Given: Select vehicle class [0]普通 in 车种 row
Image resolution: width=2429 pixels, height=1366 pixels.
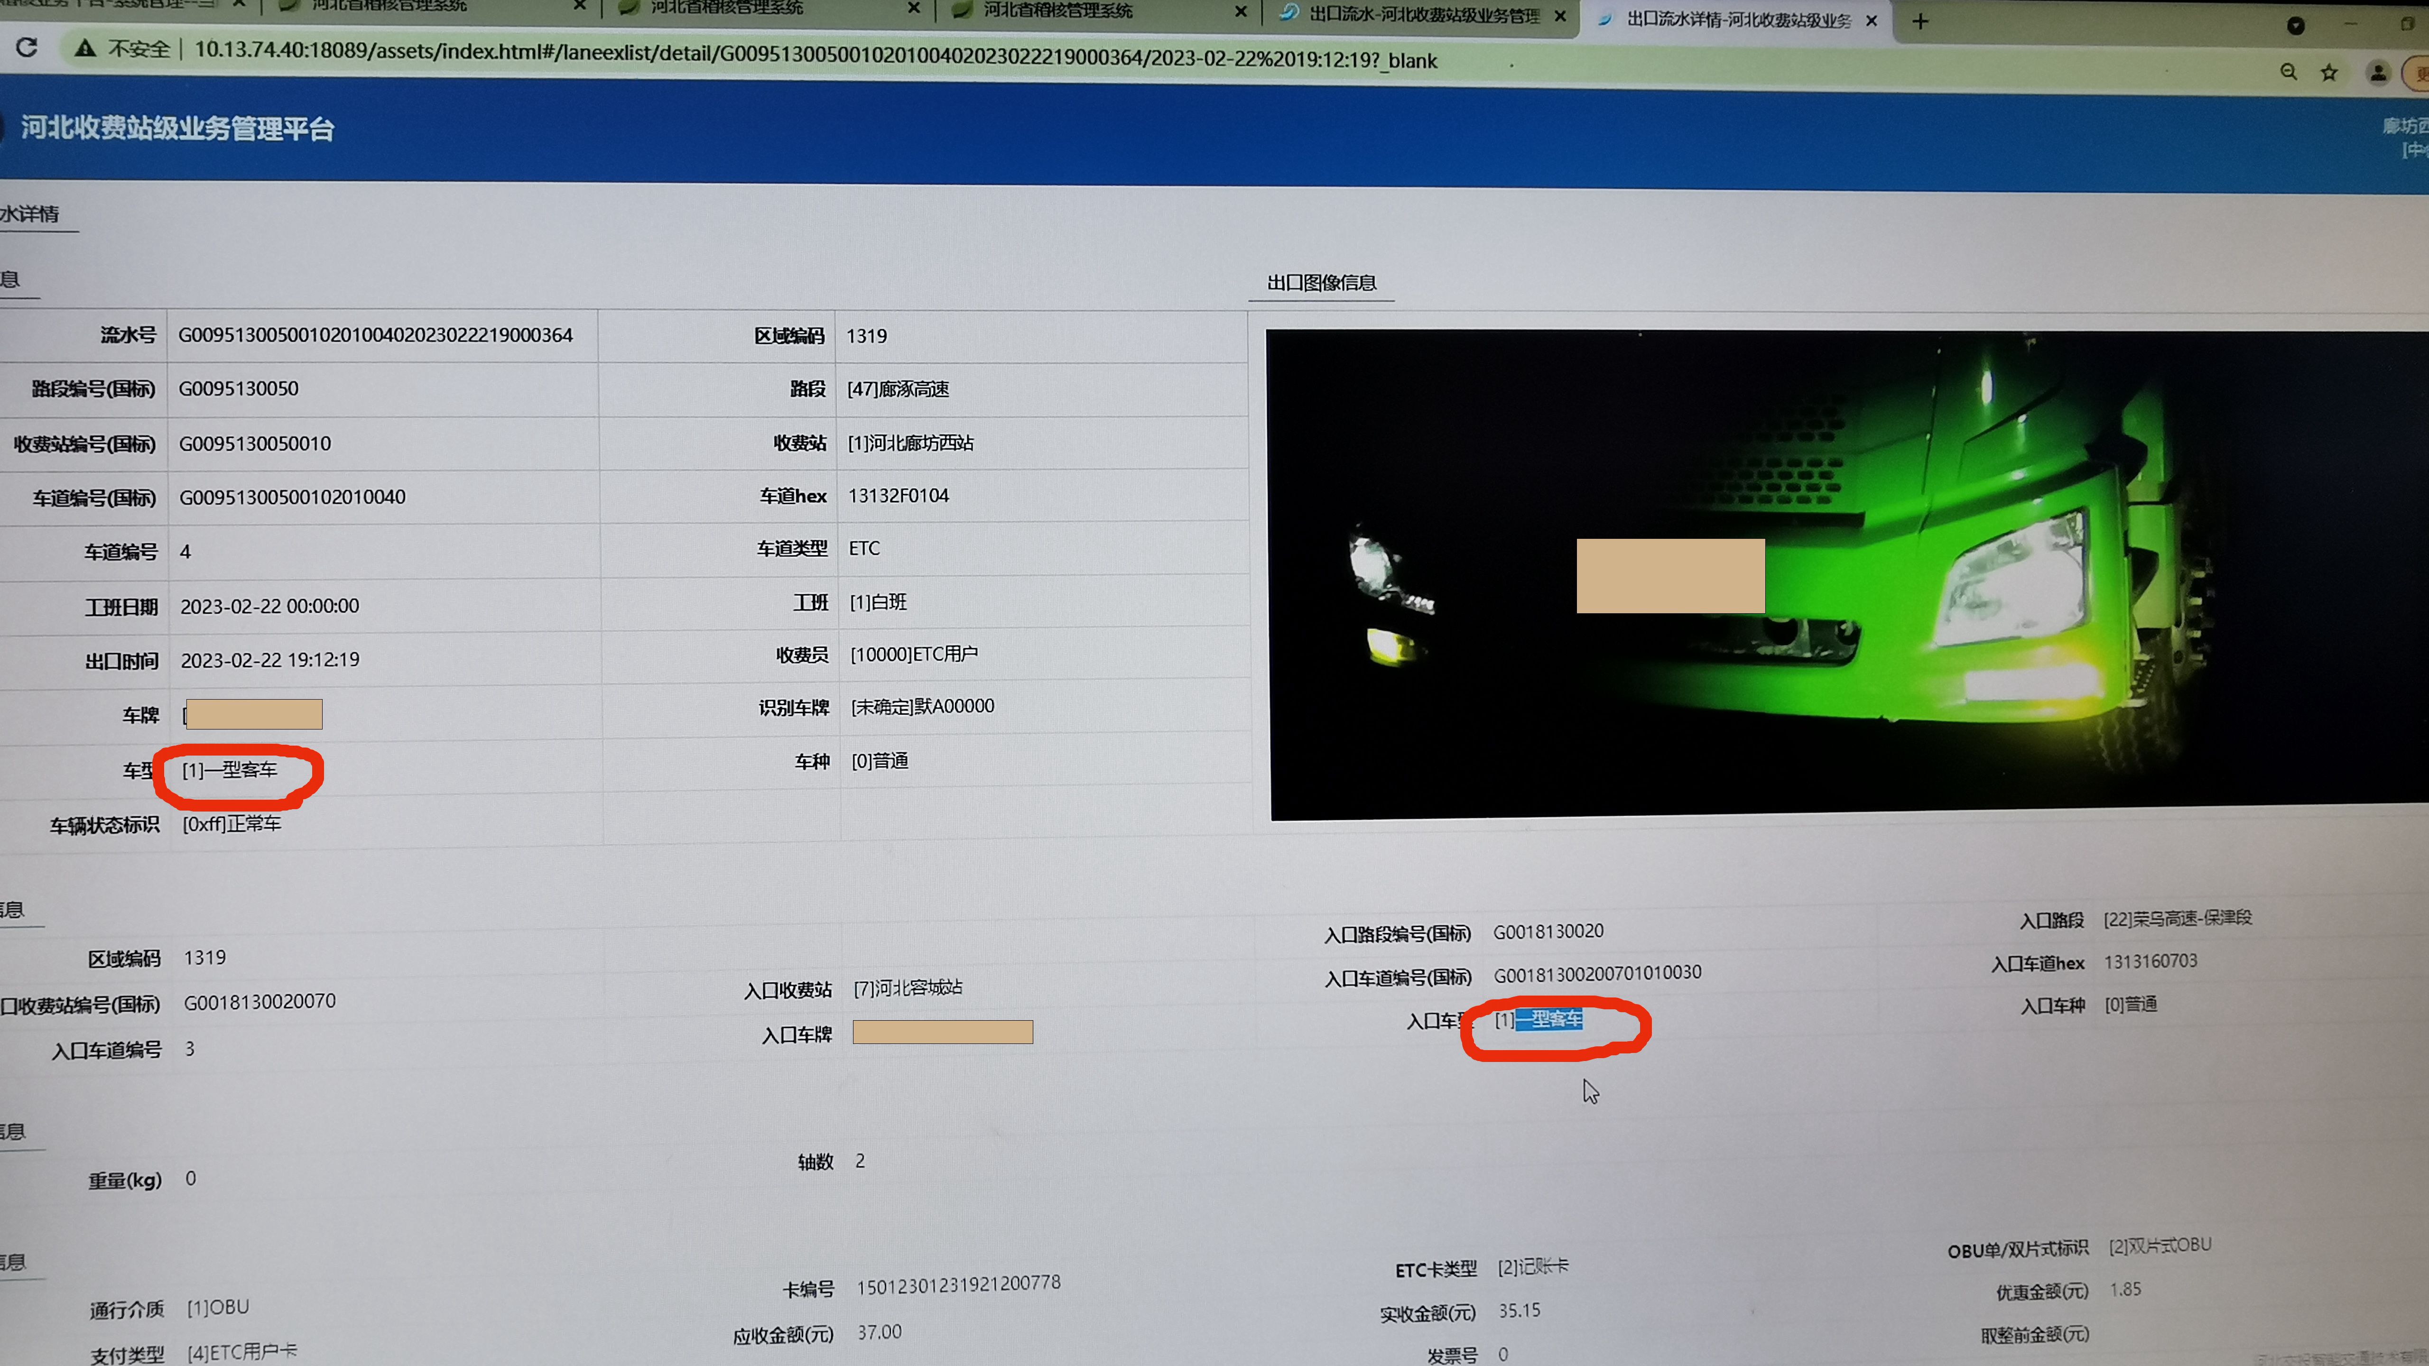Looking at the screenshot, I should click(880, 761).
